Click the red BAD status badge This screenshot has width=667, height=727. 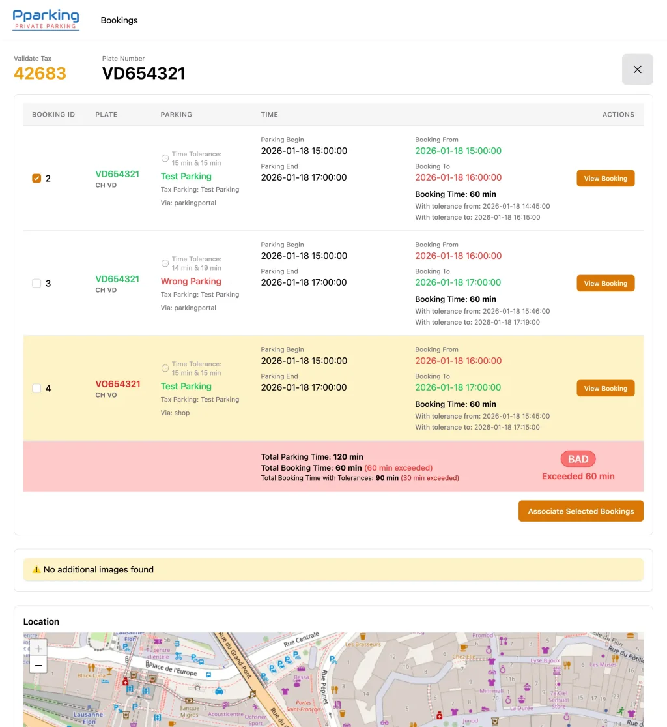578,459
